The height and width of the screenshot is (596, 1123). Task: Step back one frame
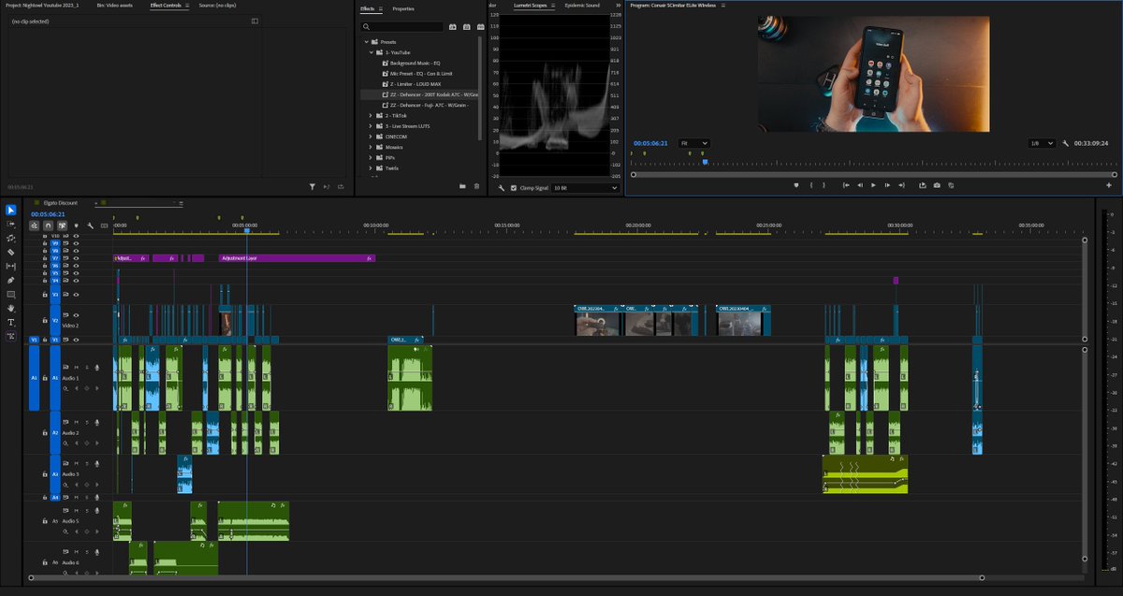(859, 185)
